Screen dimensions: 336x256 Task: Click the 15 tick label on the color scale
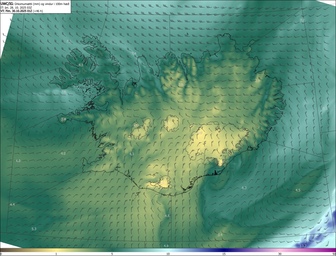pos(224,254)
